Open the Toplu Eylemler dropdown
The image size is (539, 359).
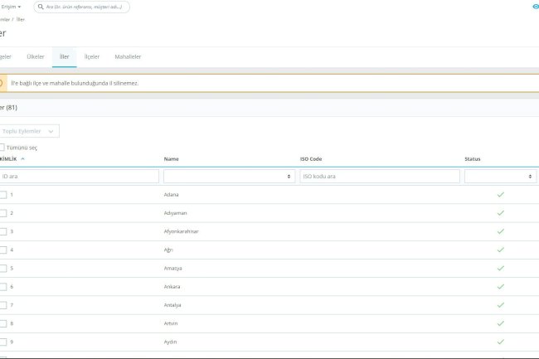tap(29, 131)
